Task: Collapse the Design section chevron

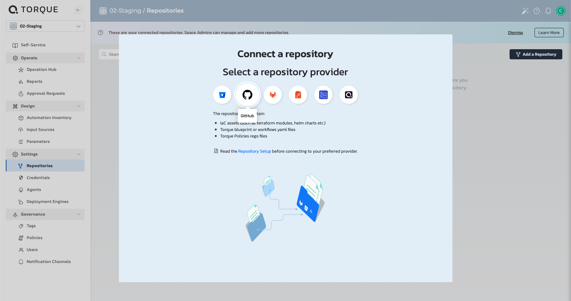Action: click(79, 106)
